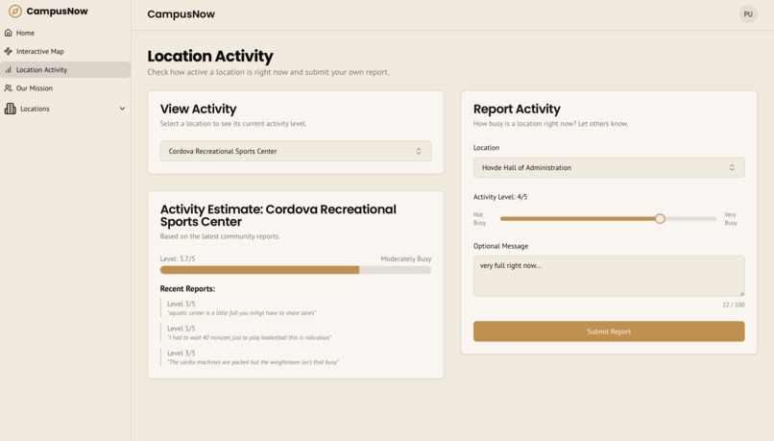Click the "Activity Level: 4/5" label
This screenshot has height=441, width=774.
click(x=500, y=197)
